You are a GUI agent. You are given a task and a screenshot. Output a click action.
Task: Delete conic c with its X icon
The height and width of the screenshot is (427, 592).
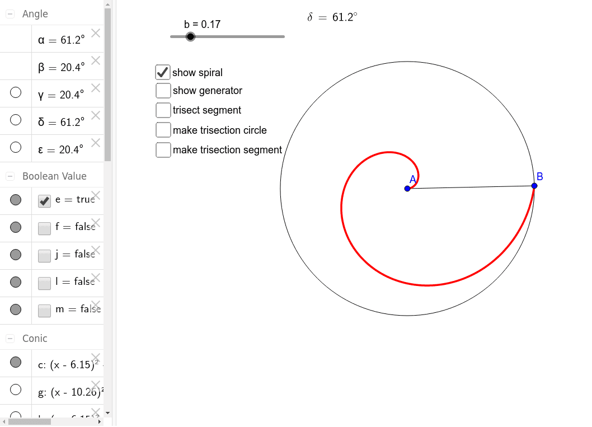[x=95, y=358]
